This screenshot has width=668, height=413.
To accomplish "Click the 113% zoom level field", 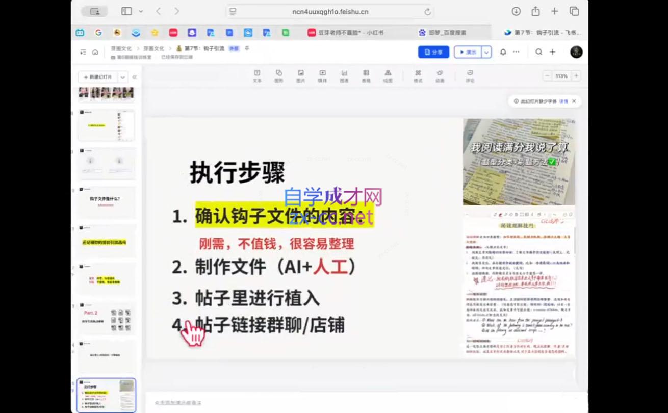I will [x=561, y=76].
